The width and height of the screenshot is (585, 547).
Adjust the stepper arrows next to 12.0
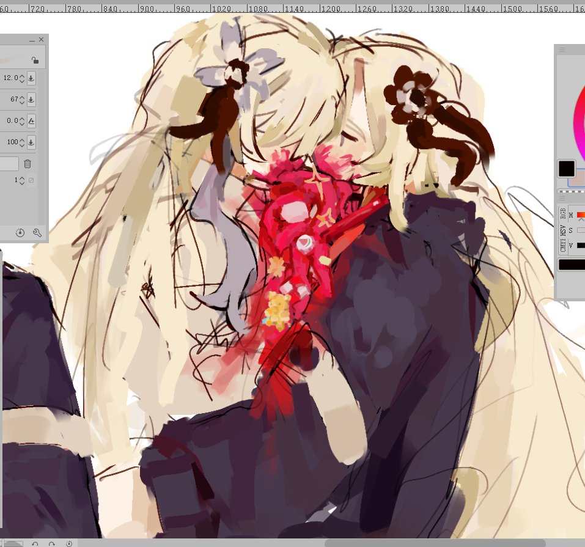point(22,78)
